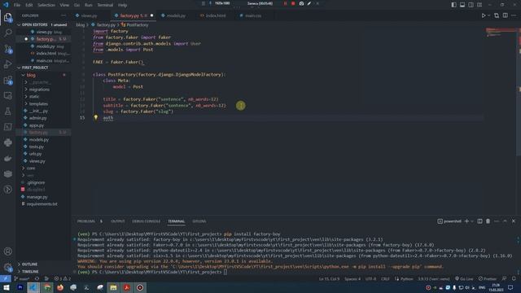The image size is (521, 293).
Task: Close the terminal panel
Action: pyautogui.click(x=514, y=221)
